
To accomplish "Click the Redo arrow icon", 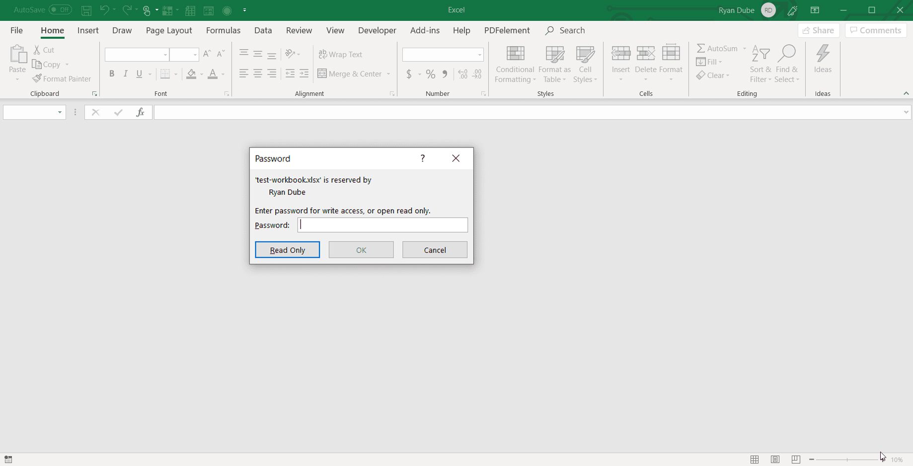I will coord(127,10).
